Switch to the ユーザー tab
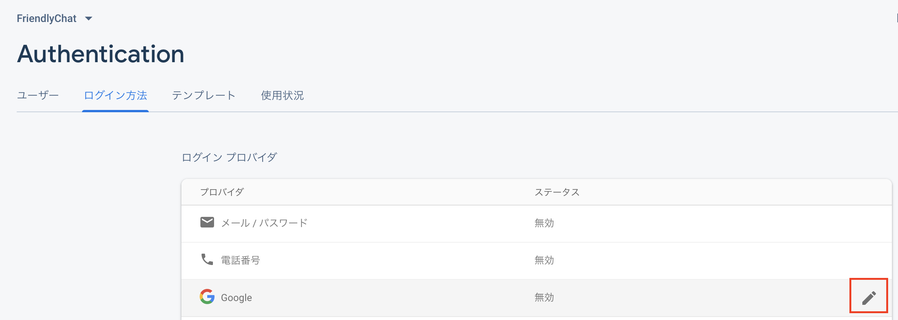898x320 pixels. [x=38, y=96]
